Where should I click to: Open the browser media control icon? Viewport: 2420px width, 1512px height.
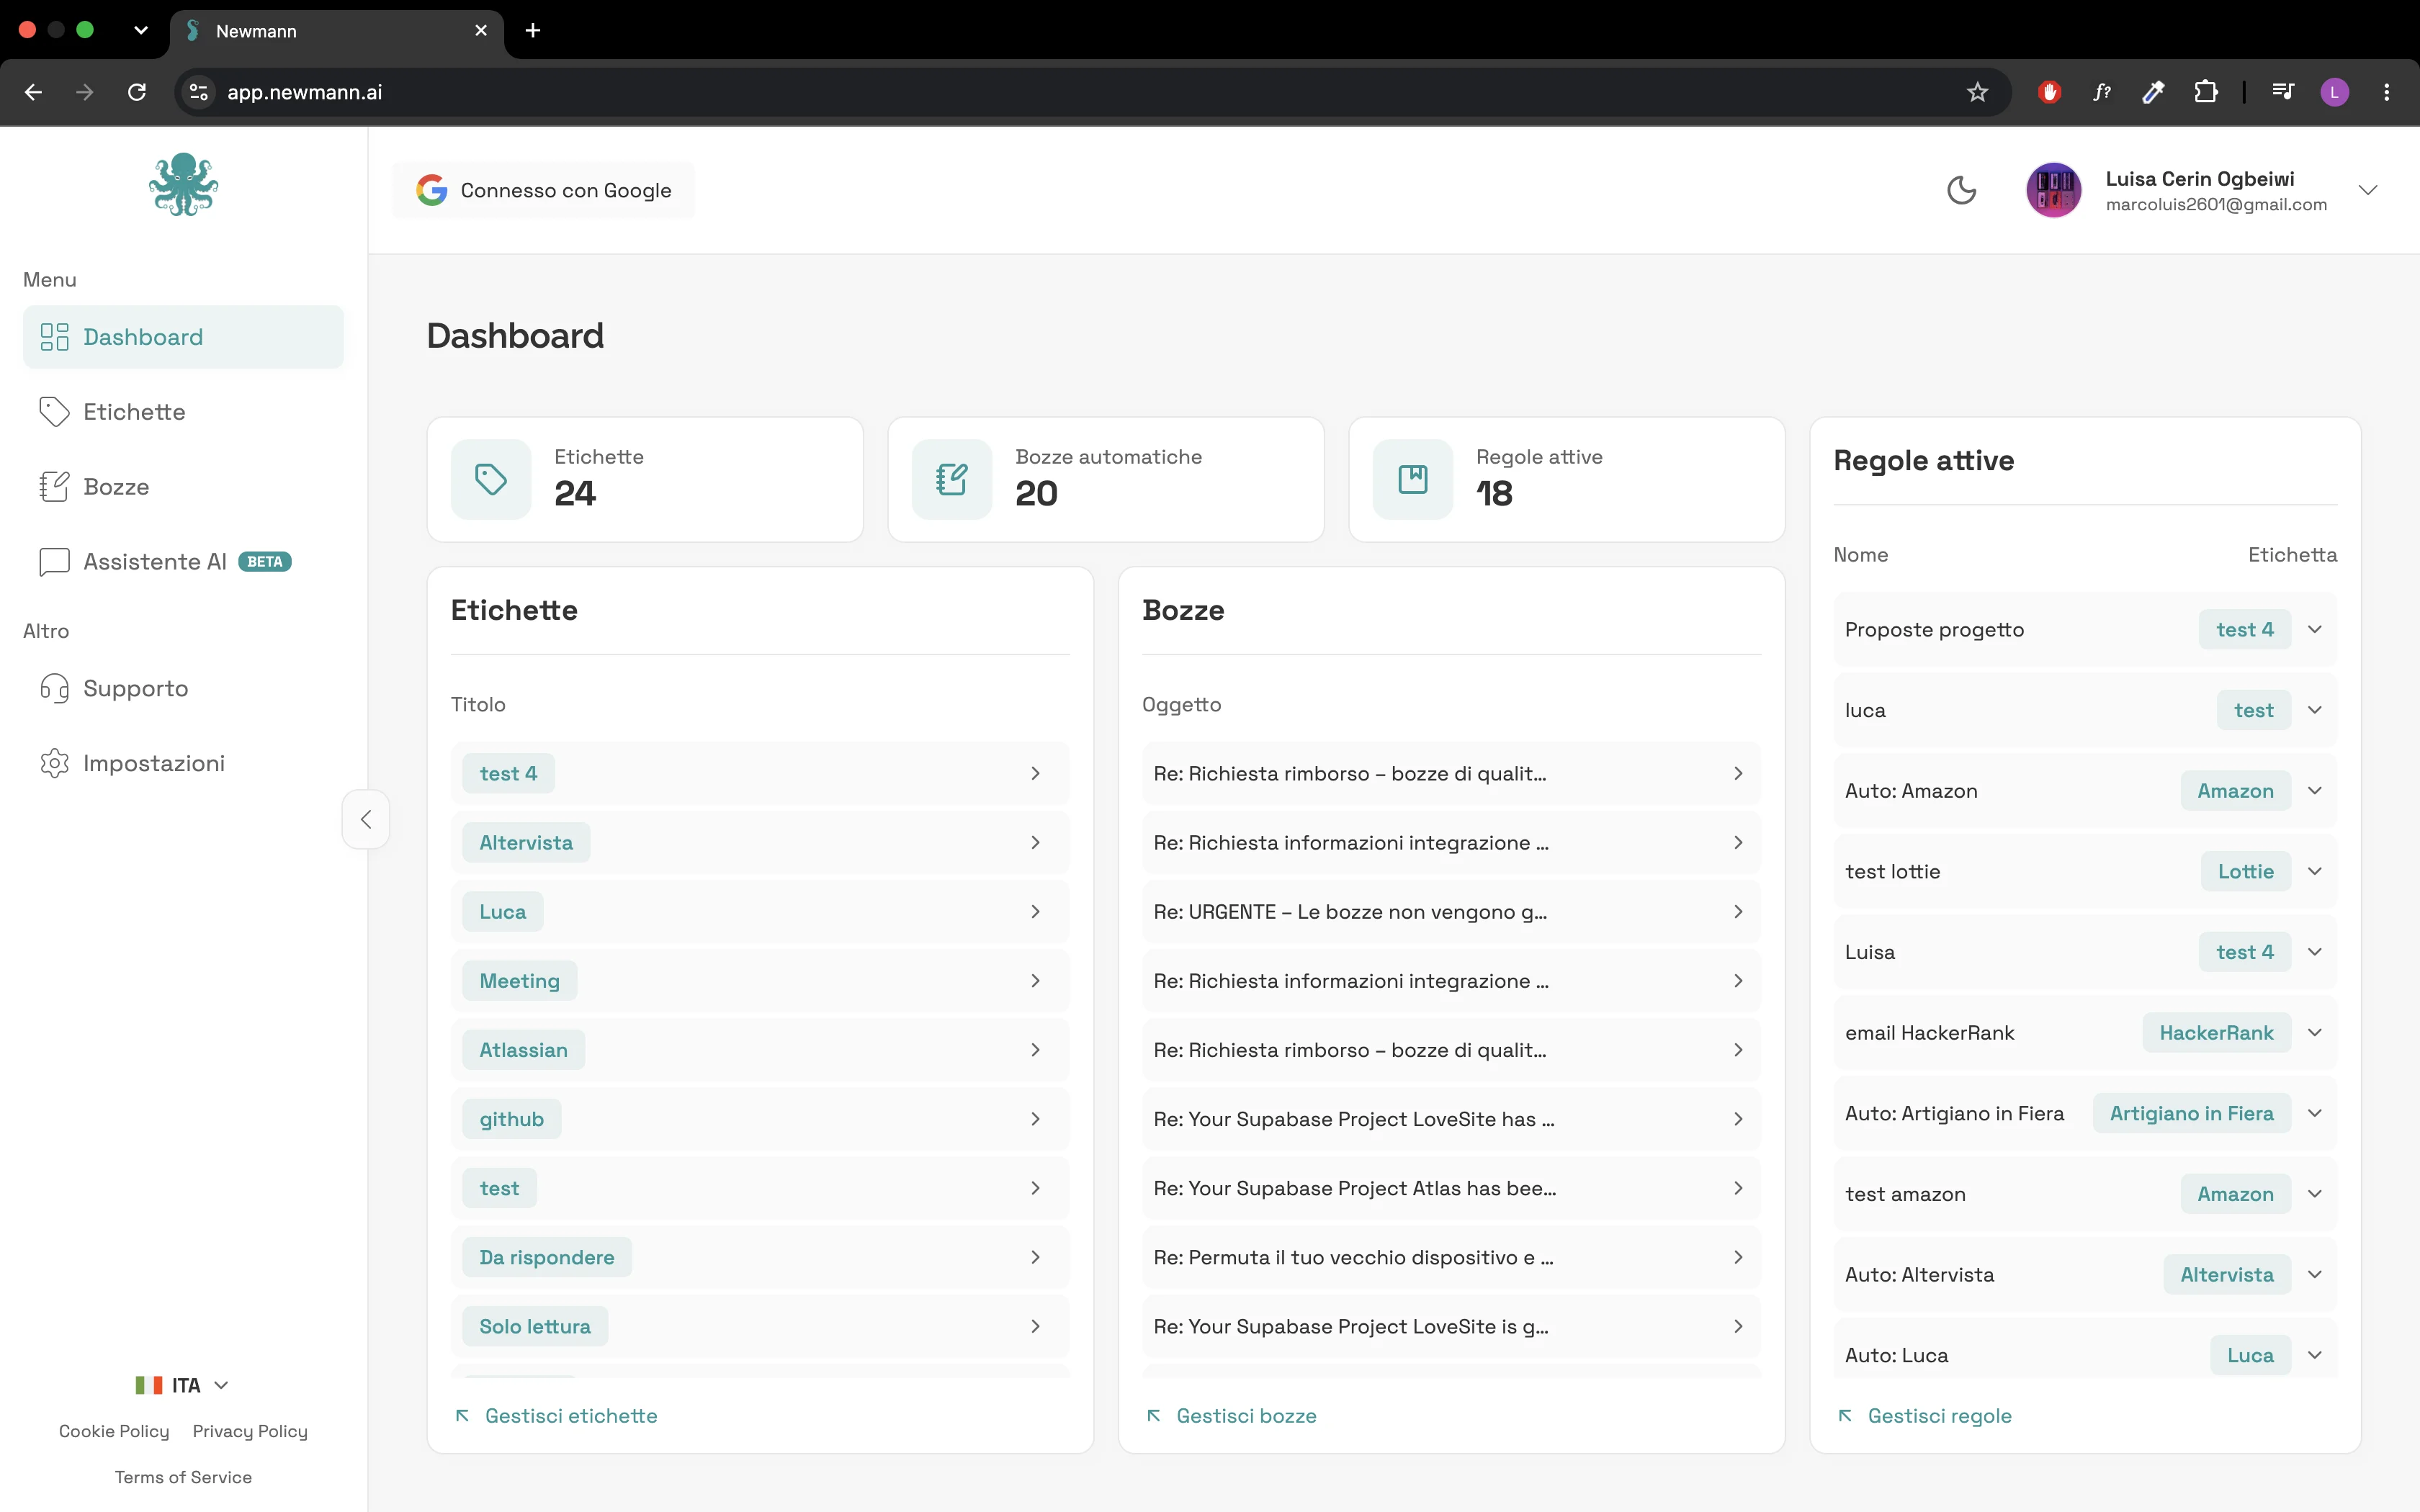tap(2283, 92)
